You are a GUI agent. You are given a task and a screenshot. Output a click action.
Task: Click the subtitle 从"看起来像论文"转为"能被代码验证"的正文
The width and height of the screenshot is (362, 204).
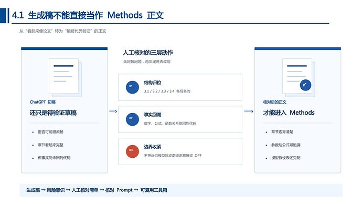click(63, 31)
